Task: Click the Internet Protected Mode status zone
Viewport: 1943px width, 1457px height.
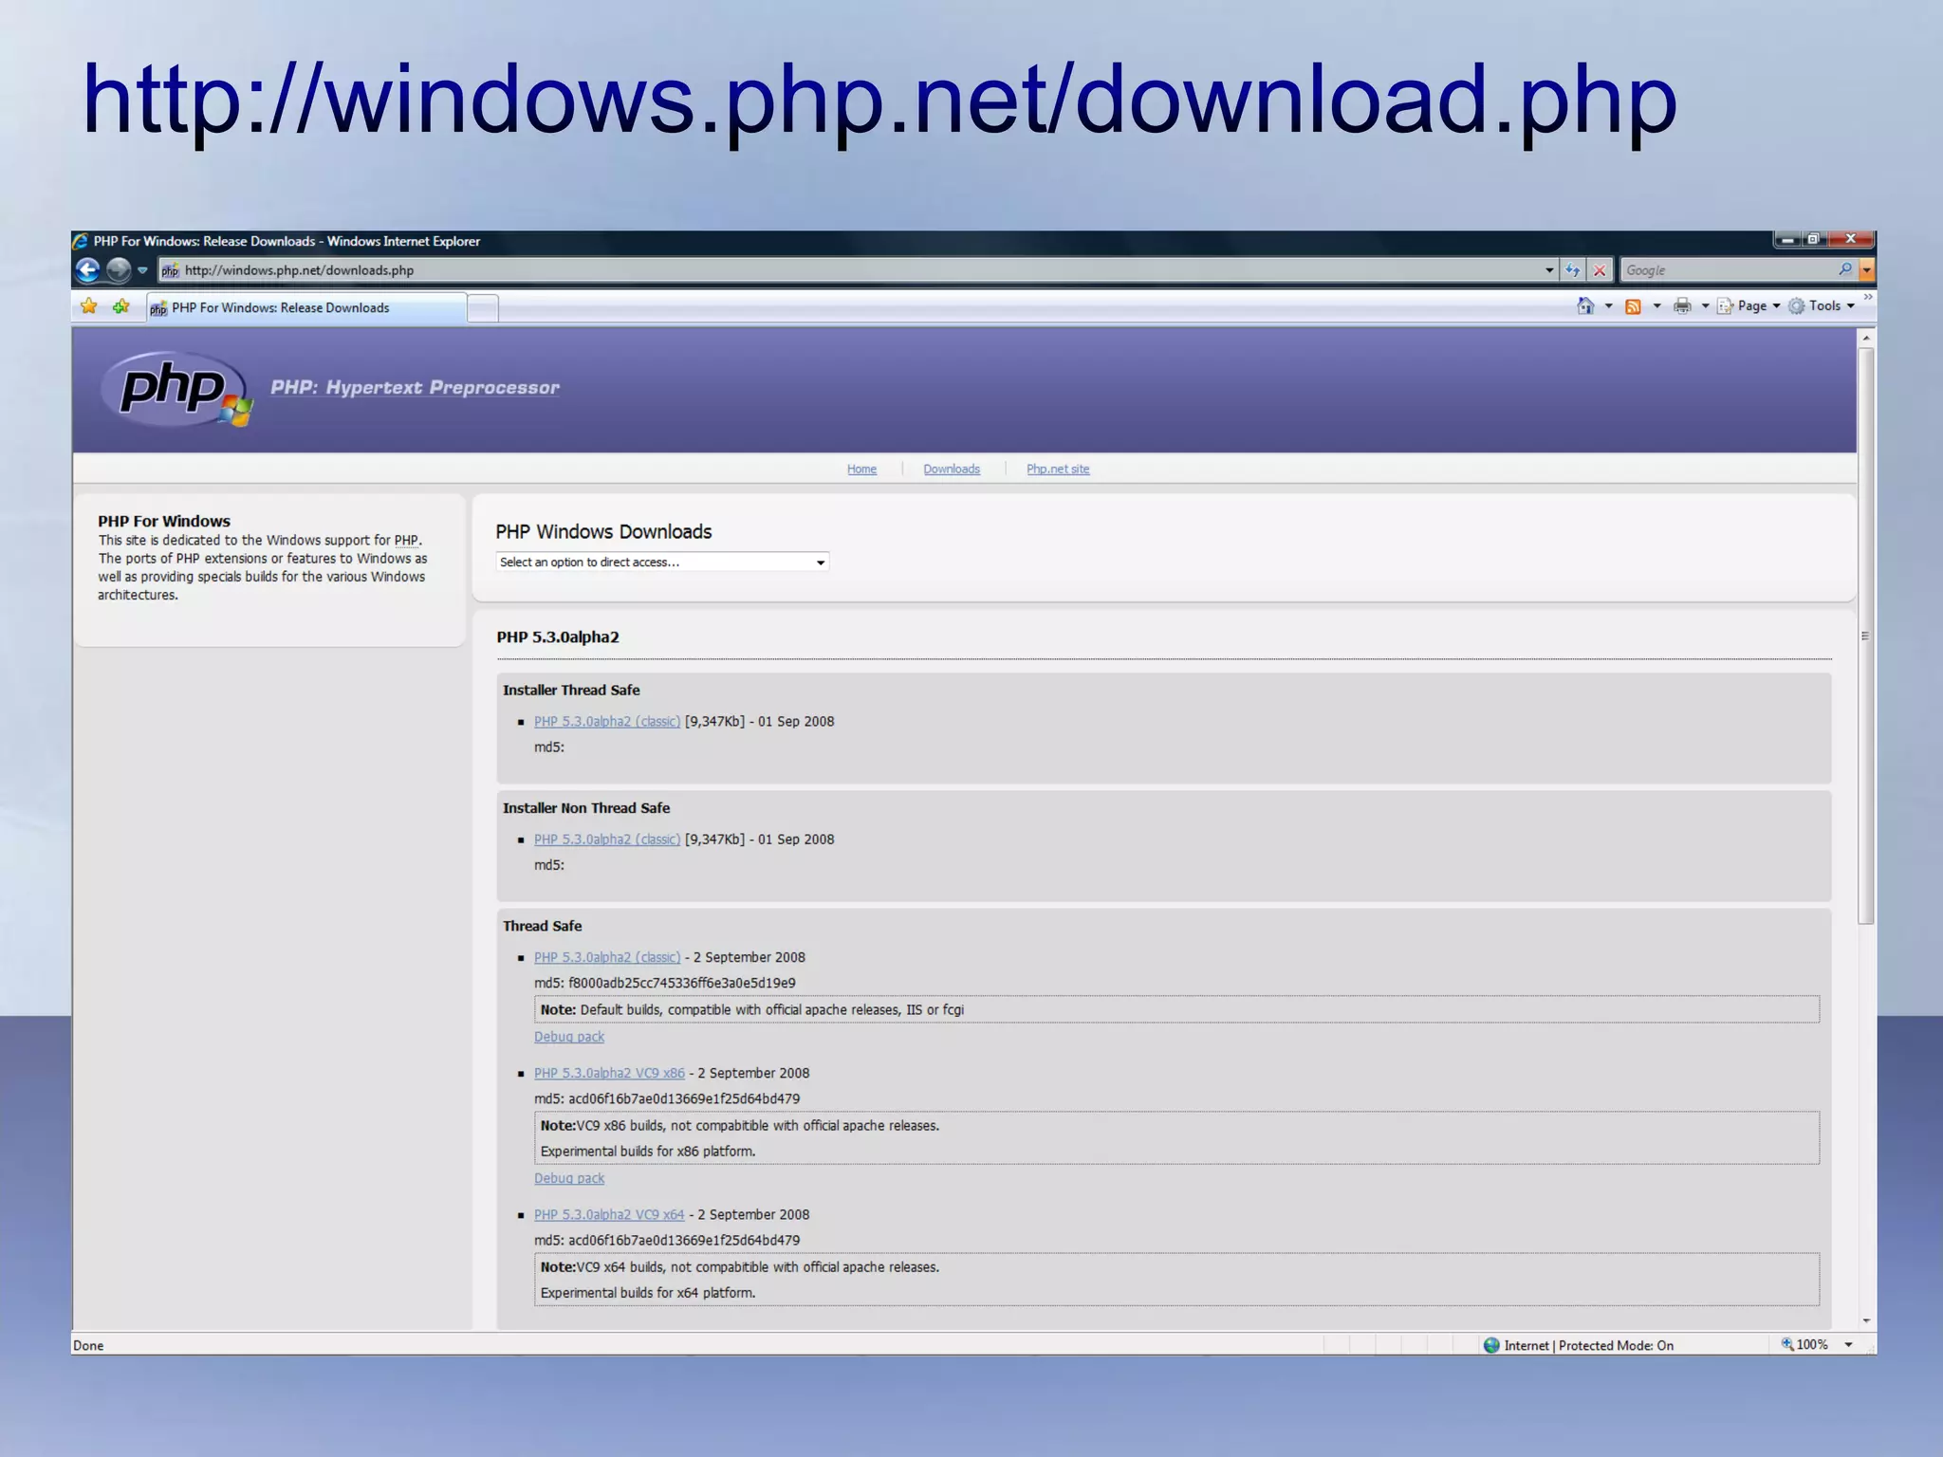Action: (x=1579, y=1345)
